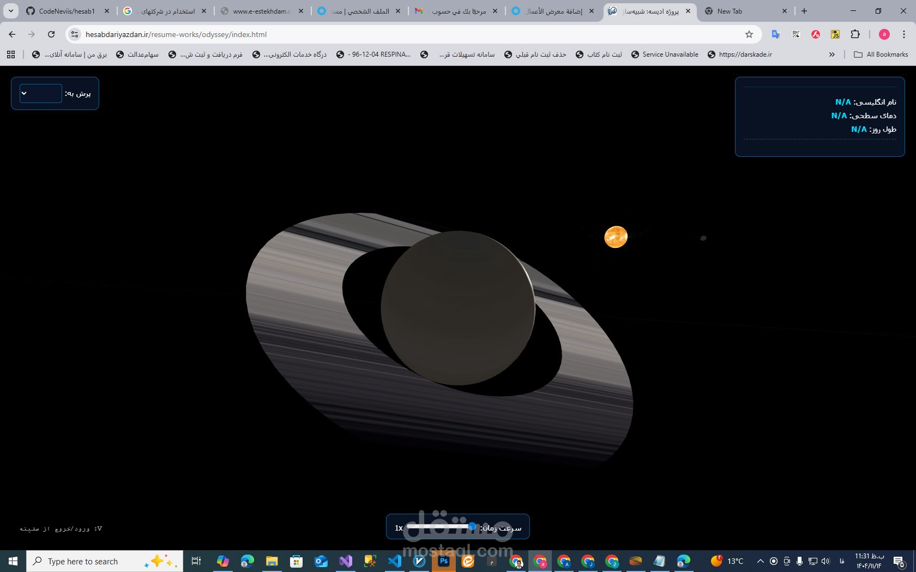Open the 'برق من | سامانه آنلای' bookmark

coord(69,54)
